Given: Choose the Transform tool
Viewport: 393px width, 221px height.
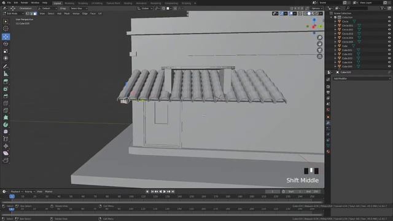Looking at the screenshot, I should point(6,58).
